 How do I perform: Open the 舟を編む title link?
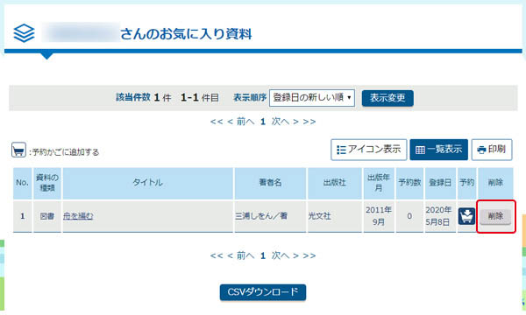coord(78,216)
